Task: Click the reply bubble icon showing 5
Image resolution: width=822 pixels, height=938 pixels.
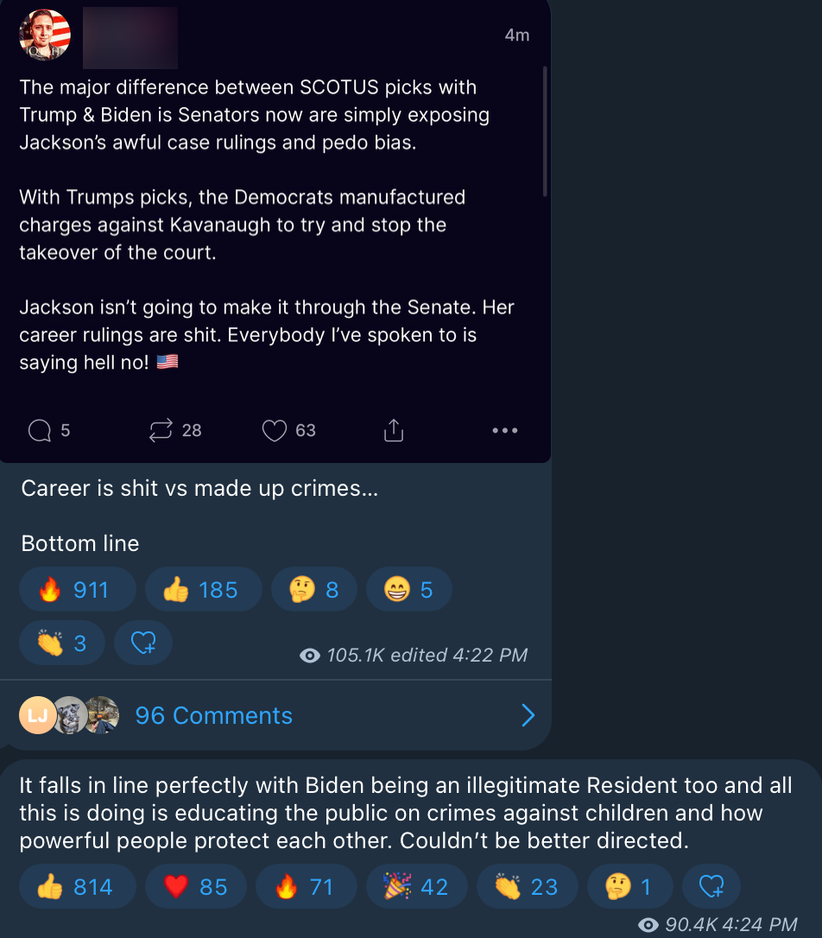Action: coord(40,430)
